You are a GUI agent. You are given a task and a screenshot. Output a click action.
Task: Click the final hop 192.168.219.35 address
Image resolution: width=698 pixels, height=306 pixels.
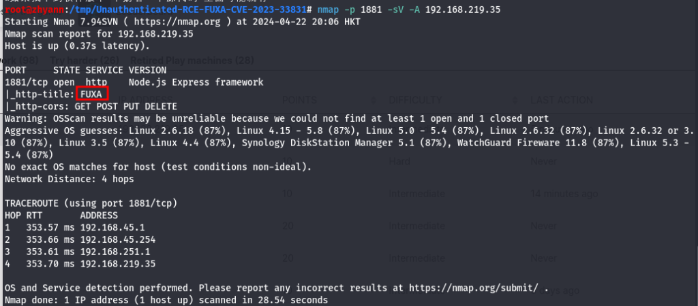[x=118, y=264]
